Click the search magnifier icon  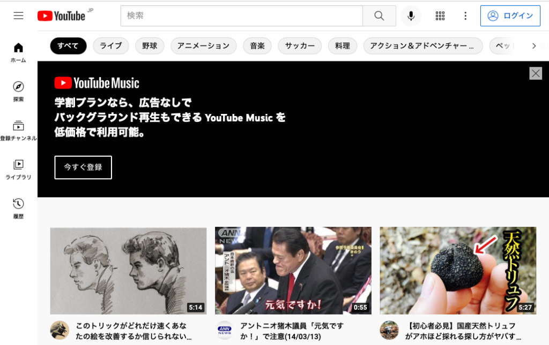[x=379, y=16]
